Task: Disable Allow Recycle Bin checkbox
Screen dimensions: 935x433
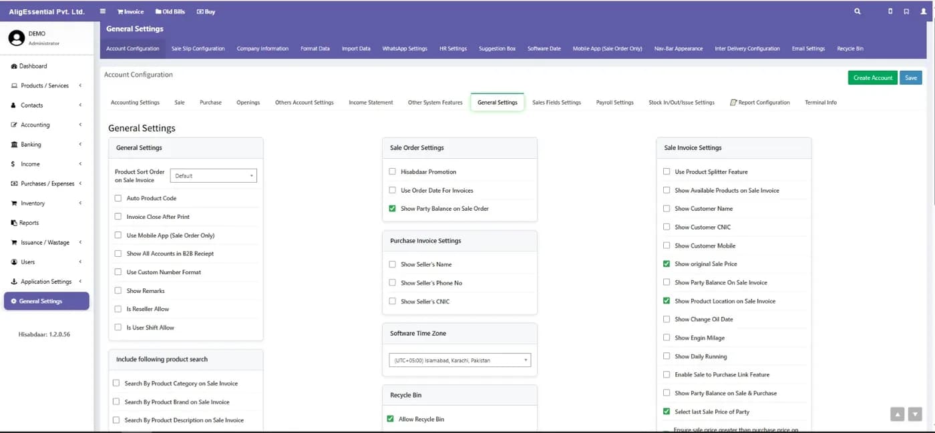Action: [391, 419]
